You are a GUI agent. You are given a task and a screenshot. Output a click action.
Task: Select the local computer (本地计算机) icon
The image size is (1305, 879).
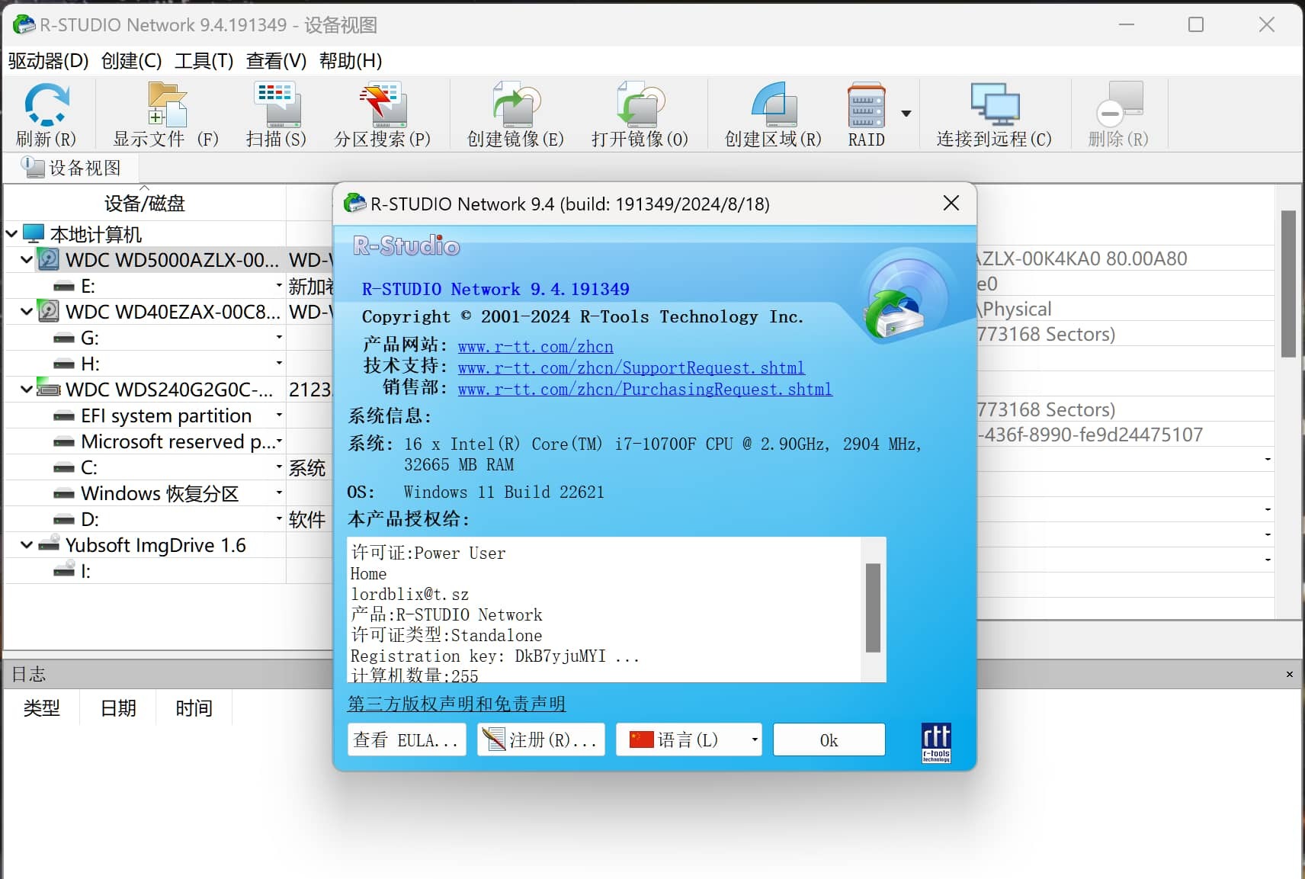[x=34, y=233]
